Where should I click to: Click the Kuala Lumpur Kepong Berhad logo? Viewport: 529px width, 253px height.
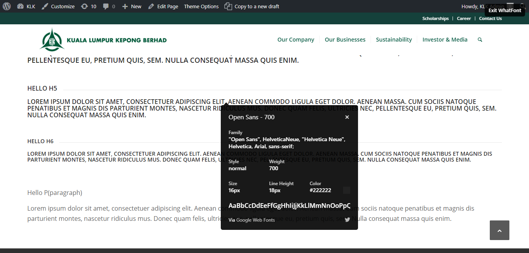(103, 40)
